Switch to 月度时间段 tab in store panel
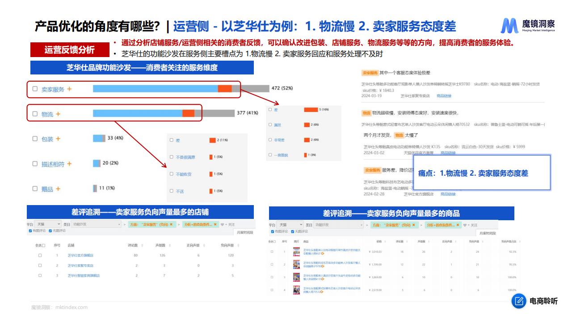Viewport: 572px width, 321px height. point(245,233)
